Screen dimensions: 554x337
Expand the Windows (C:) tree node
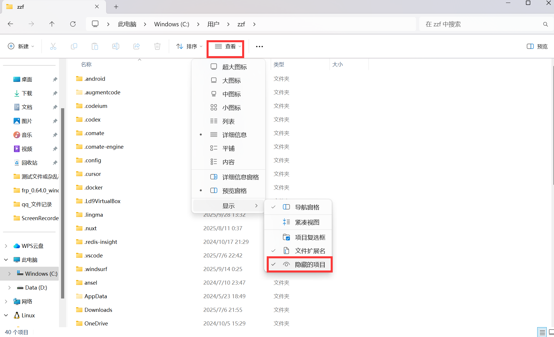(x=10, y=274)
